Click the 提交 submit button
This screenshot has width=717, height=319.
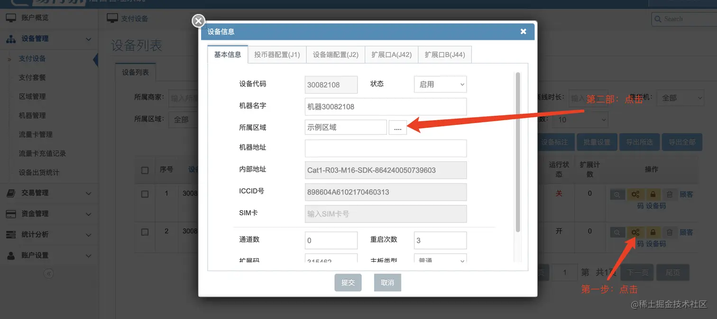(x=348, y=282)
